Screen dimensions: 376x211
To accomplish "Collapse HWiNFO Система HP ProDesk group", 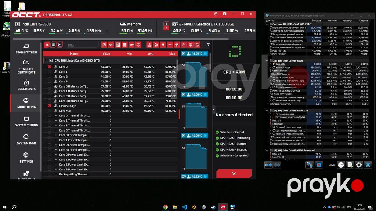I will click(267, 24).
